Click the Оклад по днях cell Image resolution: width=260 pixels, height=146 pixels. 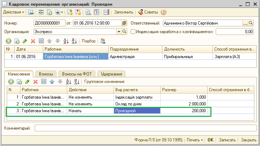pyautogui.click(x=137, y=104)
